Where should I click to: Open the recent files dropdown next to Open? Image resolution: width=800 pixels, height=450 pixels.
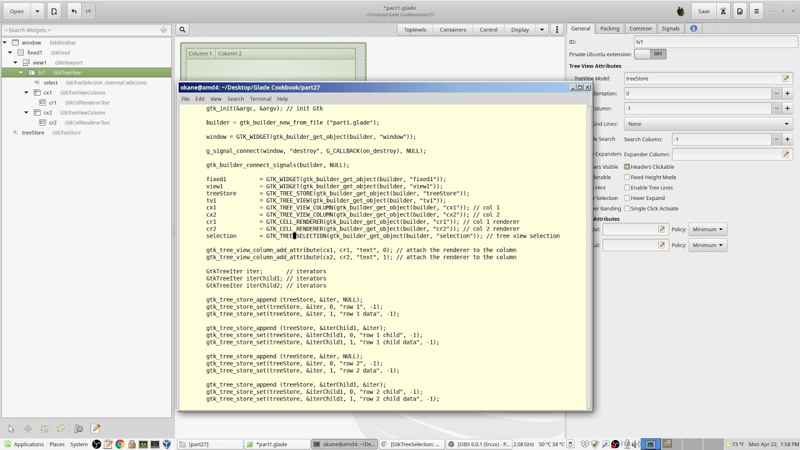click(37, 11)
